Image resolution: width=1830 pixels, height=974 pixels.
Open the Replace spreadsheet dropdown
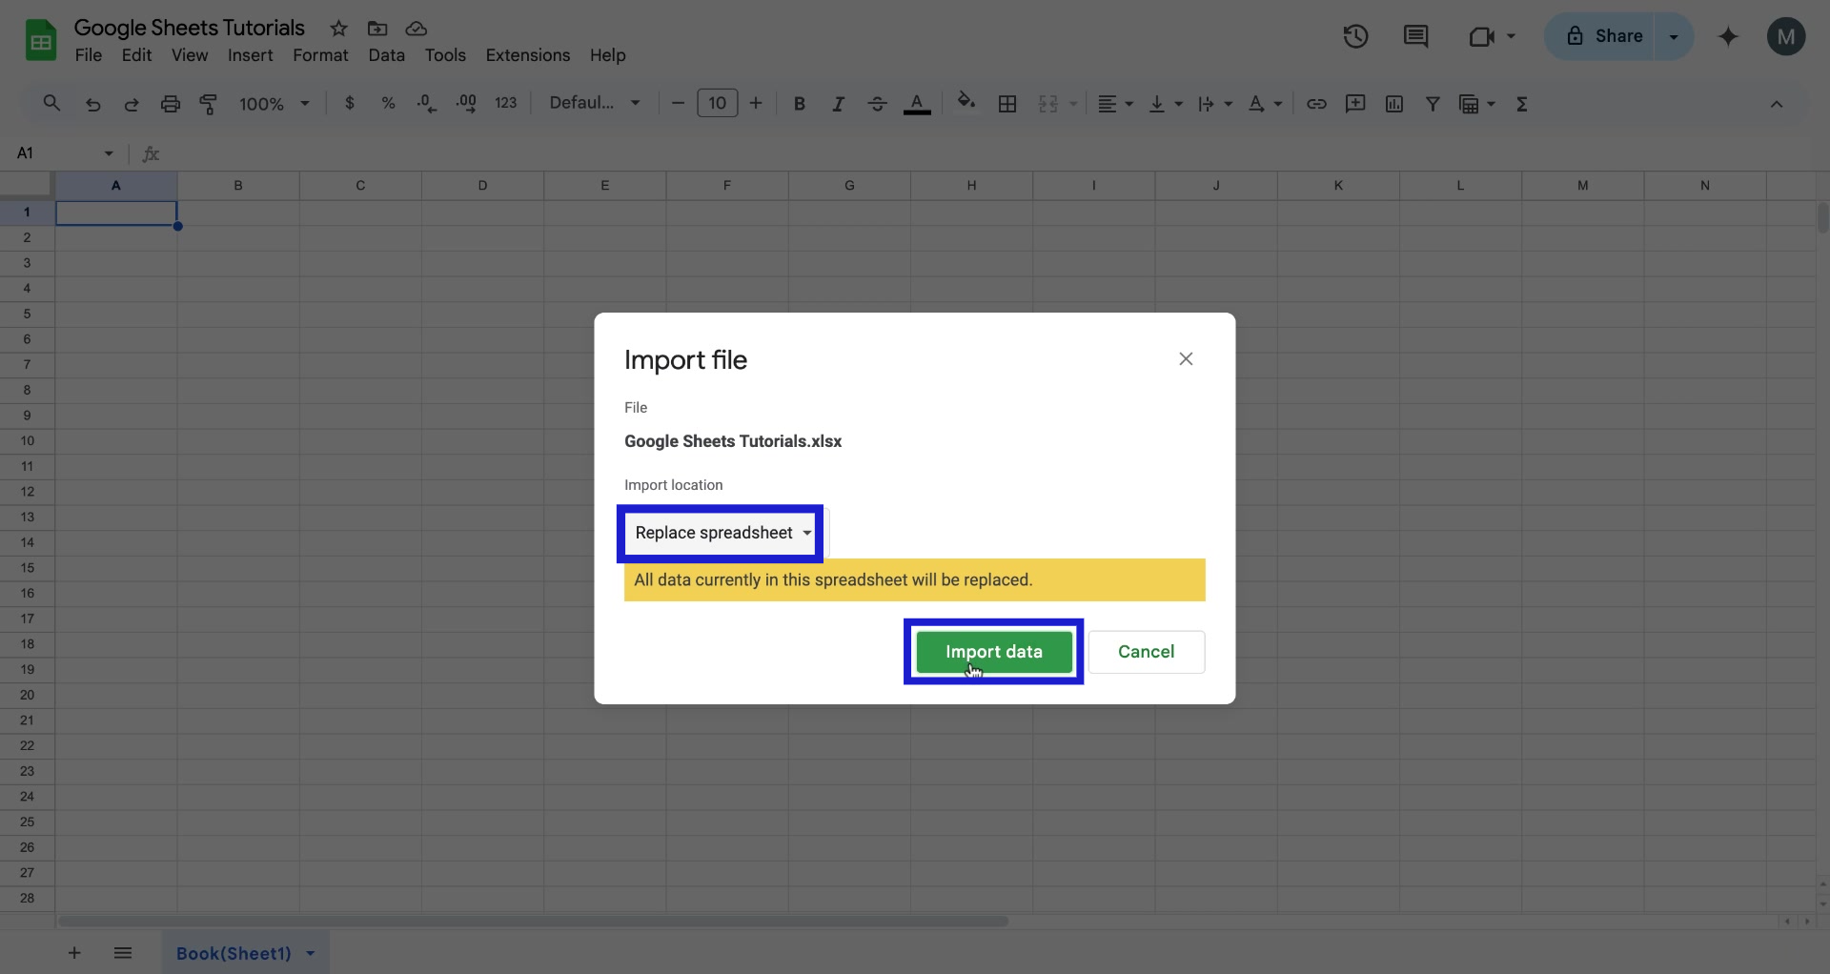(720, 533)
